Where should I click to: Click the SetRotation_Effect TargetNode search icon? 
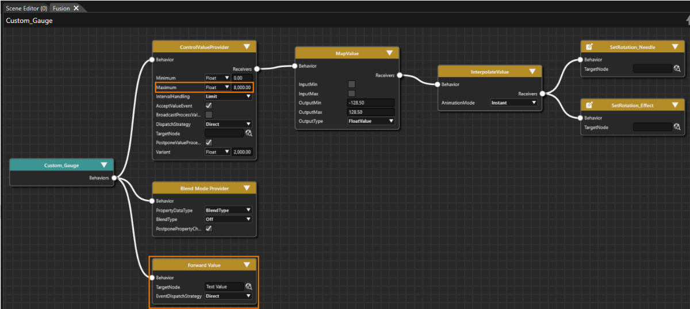pos(677,127)
